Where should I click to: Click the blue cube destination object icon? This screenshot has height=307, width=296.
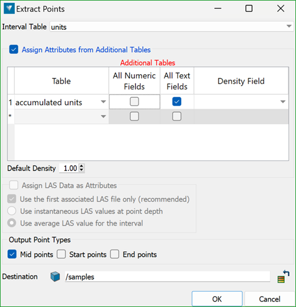coord(55,277)
